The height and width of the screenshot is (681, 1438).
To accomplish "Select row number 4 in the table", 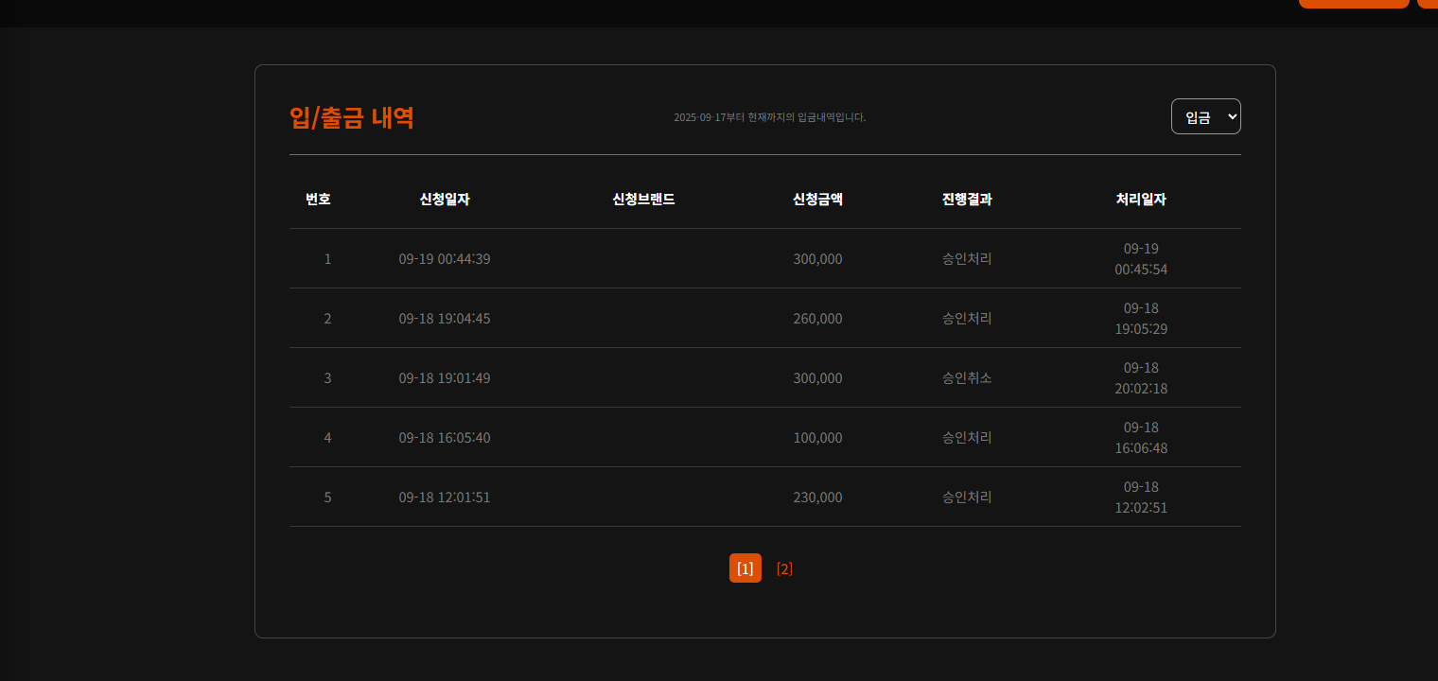I will coord(327,438).
